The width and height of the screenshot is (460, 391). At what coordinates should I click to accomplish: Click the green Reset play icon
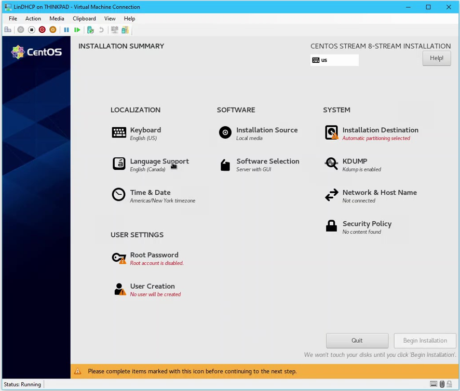(77, 30)
